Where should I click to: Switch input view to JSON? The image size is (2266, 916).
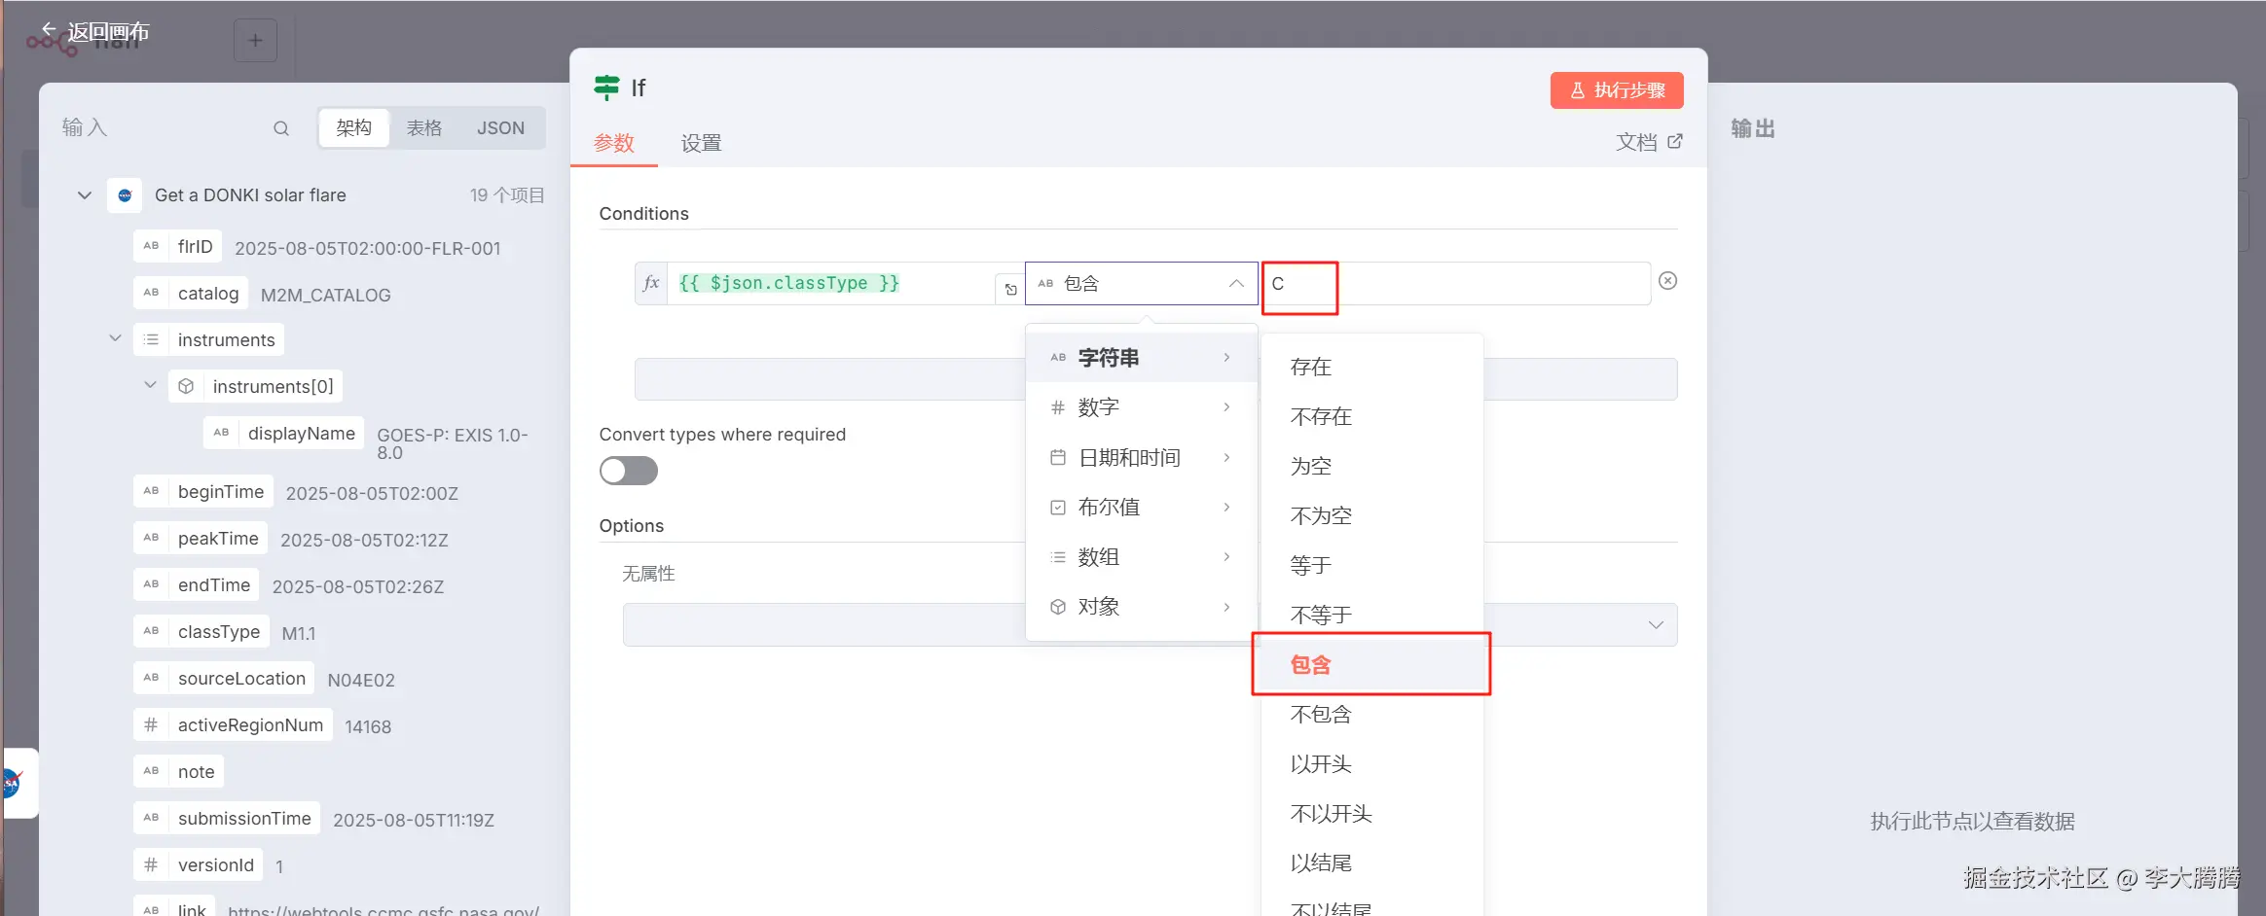tap(500, 128)
